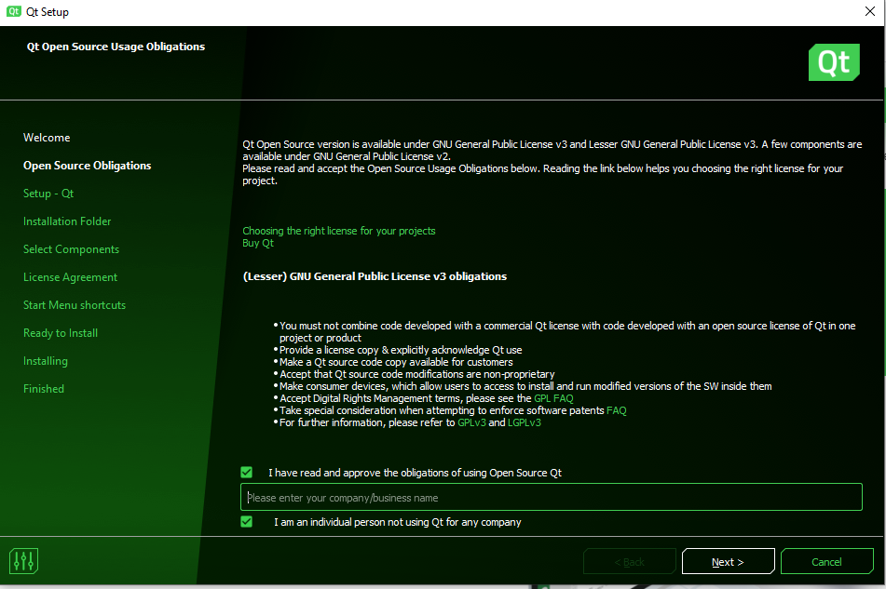
Task: Select the License Agreement step
Action: pos(70,277)
